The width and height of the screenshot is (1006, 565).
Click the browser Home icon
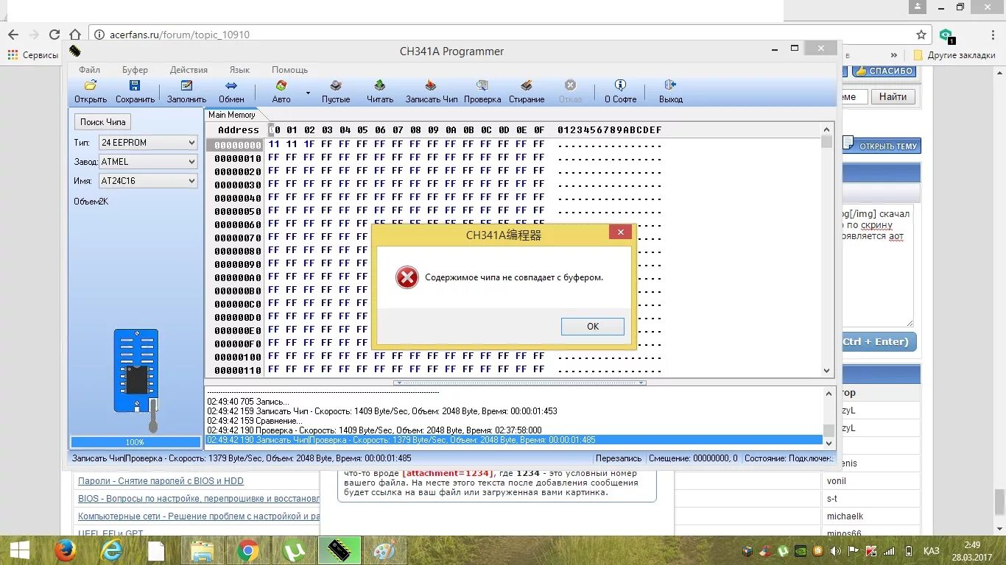(x=75, y=35)
